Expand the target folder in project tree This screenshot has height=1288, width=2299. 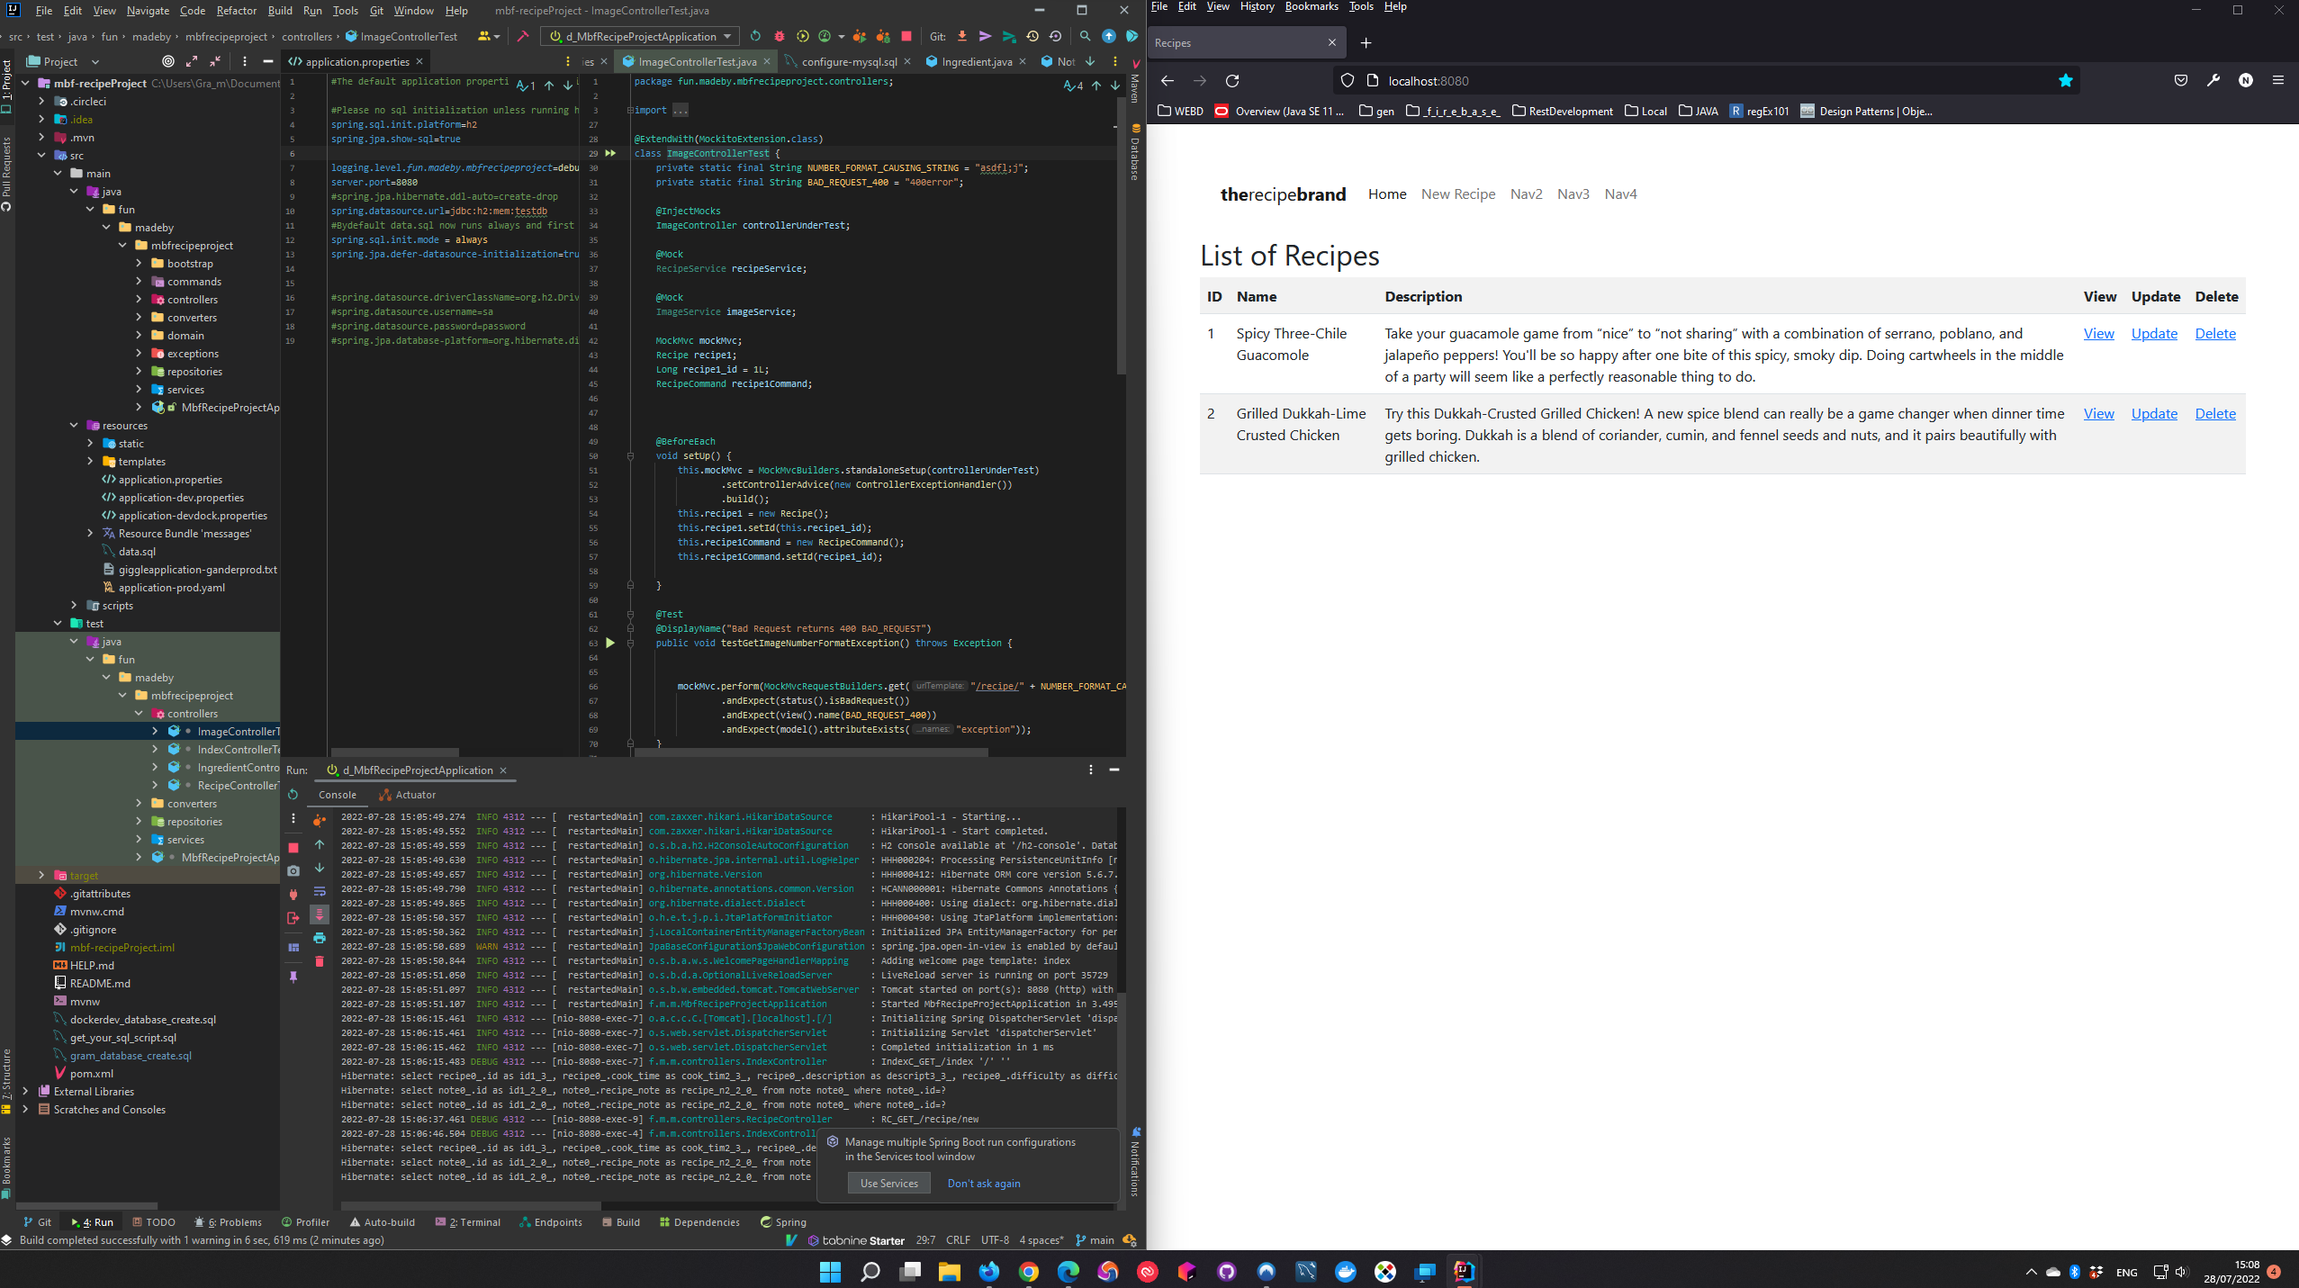tap(41, 875)
